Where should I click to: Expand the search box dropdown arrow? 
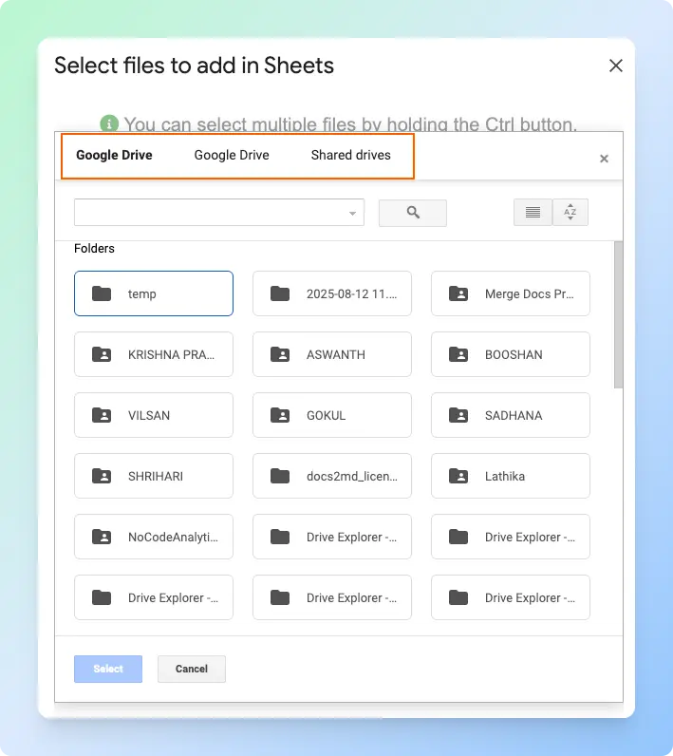(x=353, y=213)
